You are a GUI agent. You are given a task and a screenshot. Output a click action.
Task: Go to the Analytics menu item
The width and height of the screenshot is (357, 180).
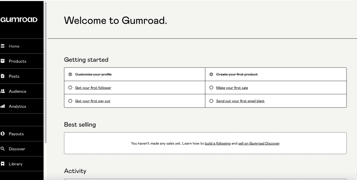(x=17, y=106)
